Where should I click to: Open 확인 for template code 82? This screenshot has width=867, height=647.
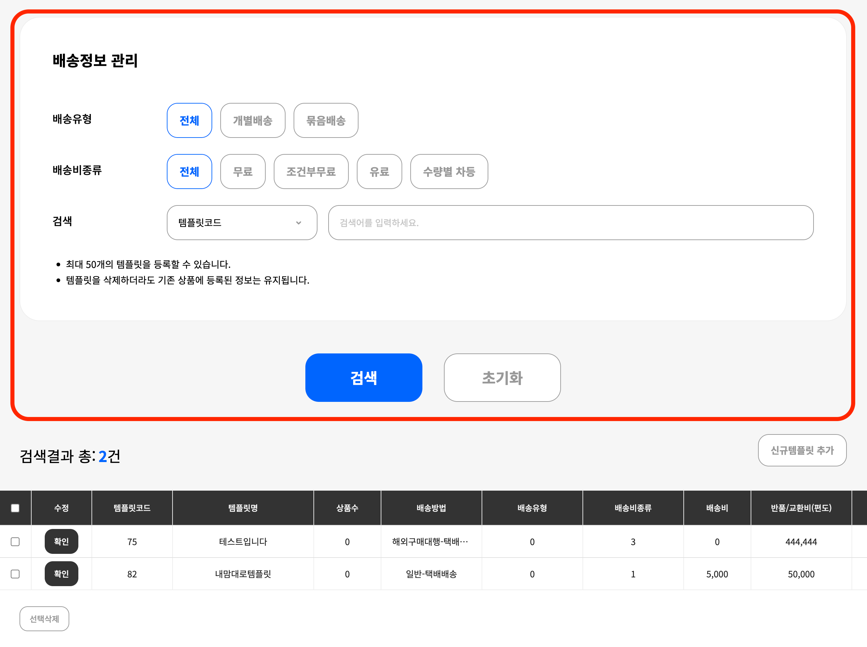coord(62,574)
